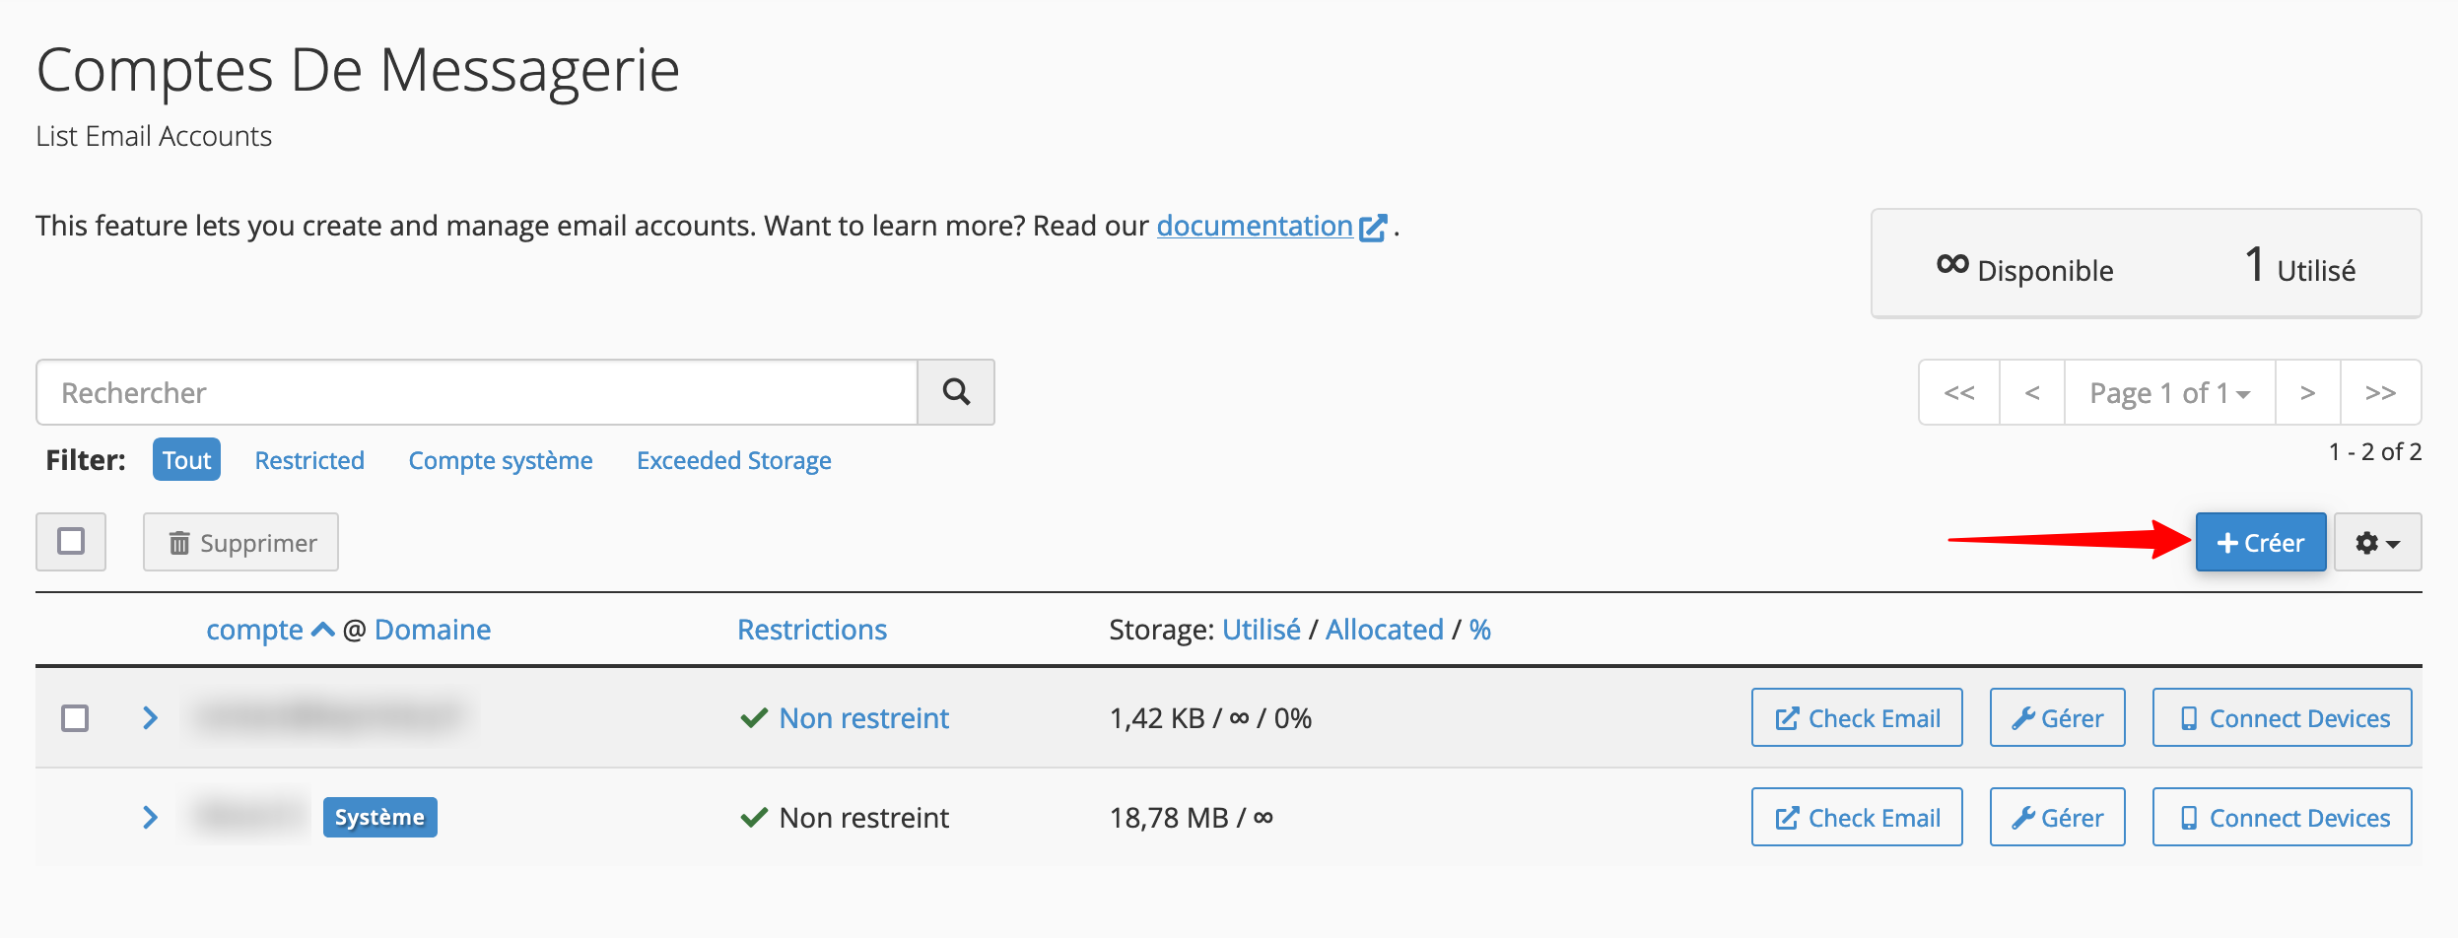Screen dimensions: 2458x938
Task: Expand the first email account row
Action: tap(150, 718)
